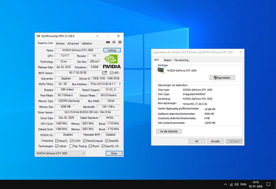Click the refresh icon in GPU-Z
Image resolution: width=276 pixels, height=189 pixels.
[x=114, y=42]
